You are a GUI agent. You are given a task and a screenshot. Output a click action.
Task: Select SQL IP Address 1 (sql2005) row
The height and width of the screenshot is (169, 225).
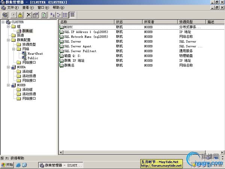click(x=141, y=32)
